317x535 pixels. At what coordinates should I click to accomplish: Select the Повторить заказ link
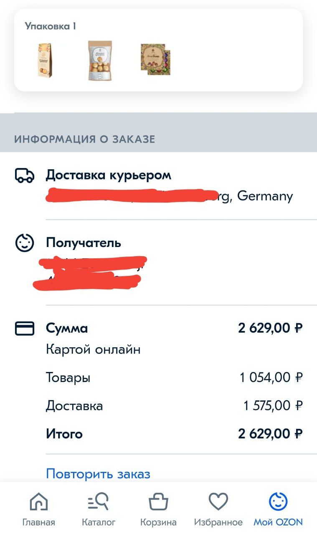(98, 474)
